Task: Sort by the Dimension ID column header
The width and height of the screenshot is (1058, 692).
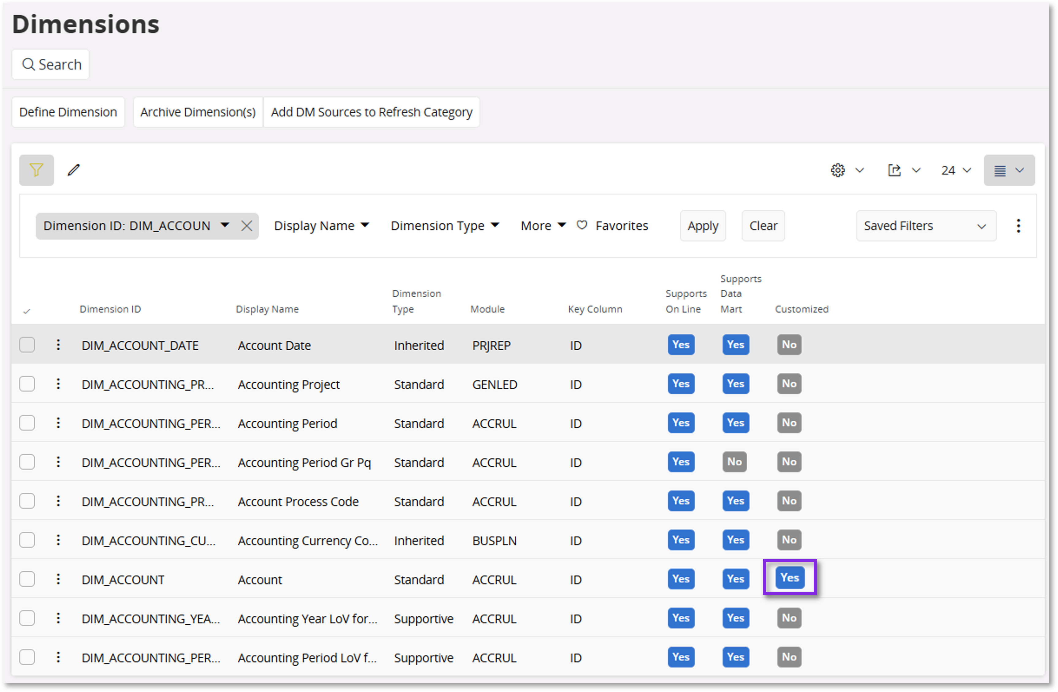Action: pos(110,310)
